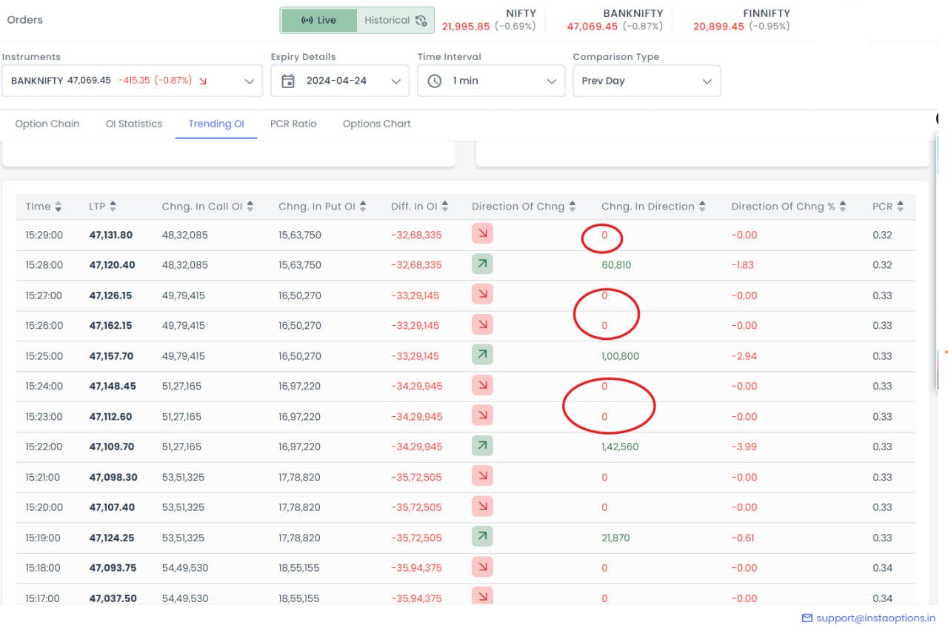Click the LTP value 47,157.70
This screenshot has width=948, height=628.
112,356
